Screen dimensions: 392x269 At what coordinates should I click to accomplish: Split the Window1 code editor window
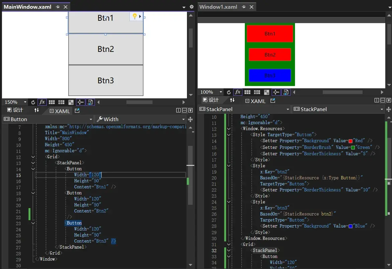(389, 109)
